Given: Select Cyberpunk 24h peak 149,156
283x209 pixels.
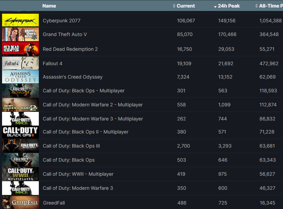Looking at the screenshot, I should 227,21.
